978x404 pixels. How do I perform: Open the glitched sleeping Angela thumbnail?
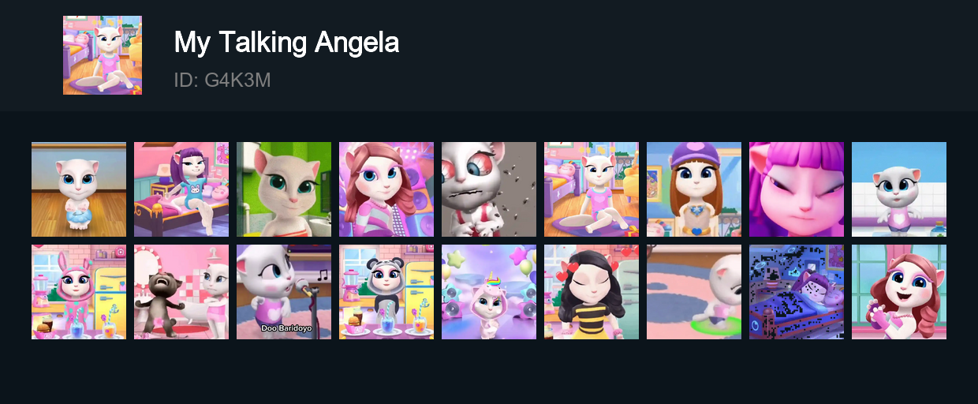pos(797,292)
